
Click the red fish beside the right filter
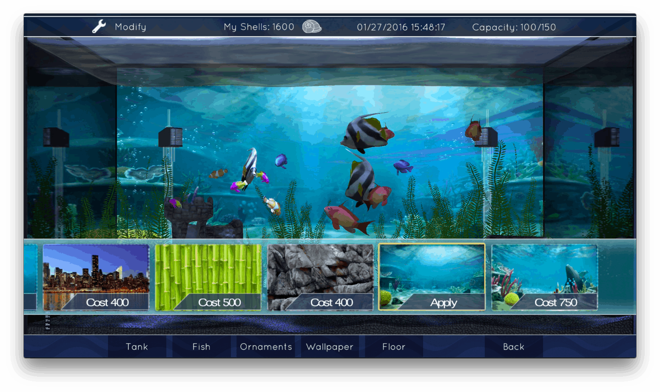pyautogui.click(x=472, y=130)
